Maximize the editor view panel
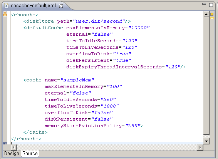 211,5
